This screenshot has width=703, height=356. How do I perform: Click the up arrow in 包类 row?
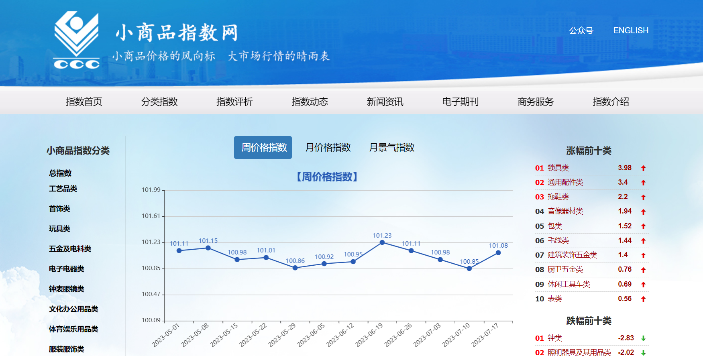coord(643,226)
